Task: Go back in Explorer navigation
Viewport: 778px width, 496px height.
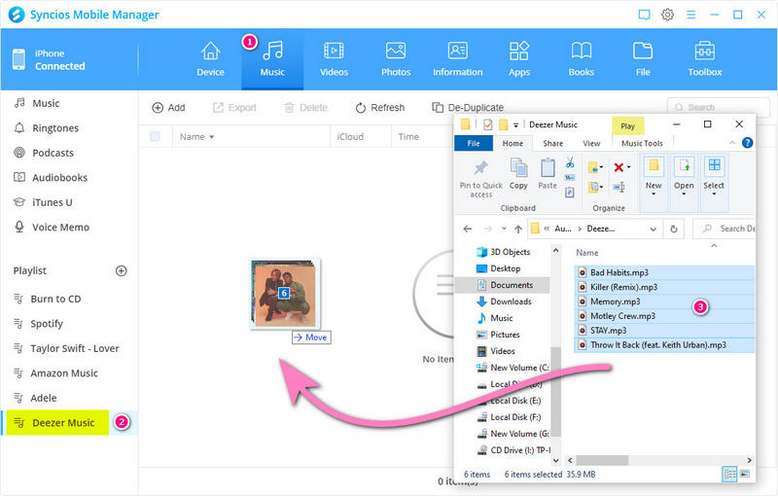Action: coord(468,229)
